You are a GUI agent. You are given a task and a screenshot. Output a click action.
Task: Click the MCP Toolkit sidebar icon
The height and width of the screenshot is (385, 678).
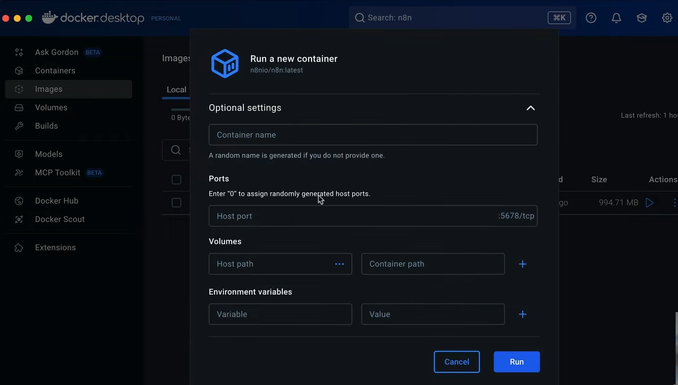pyautogui.click(x=19, y=172)
